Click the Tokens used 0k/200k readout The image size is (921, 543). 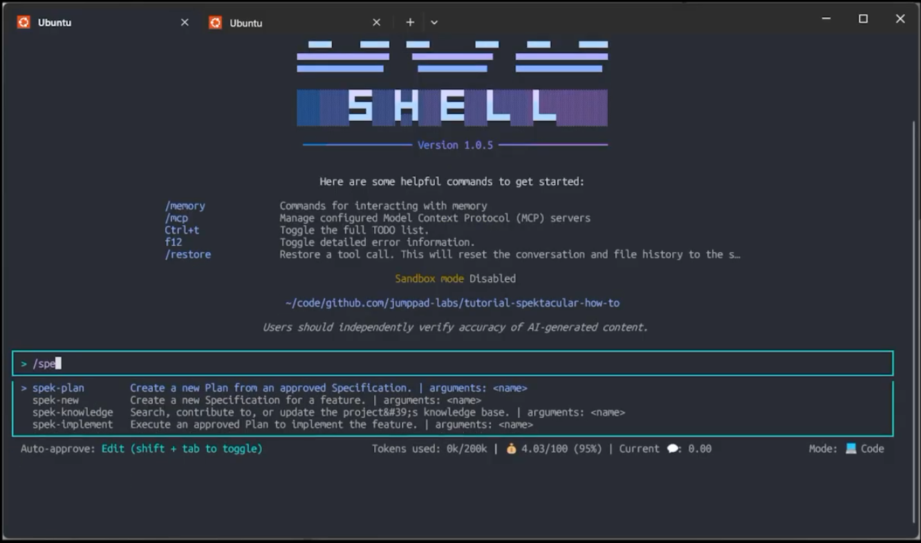coord(430,449)
